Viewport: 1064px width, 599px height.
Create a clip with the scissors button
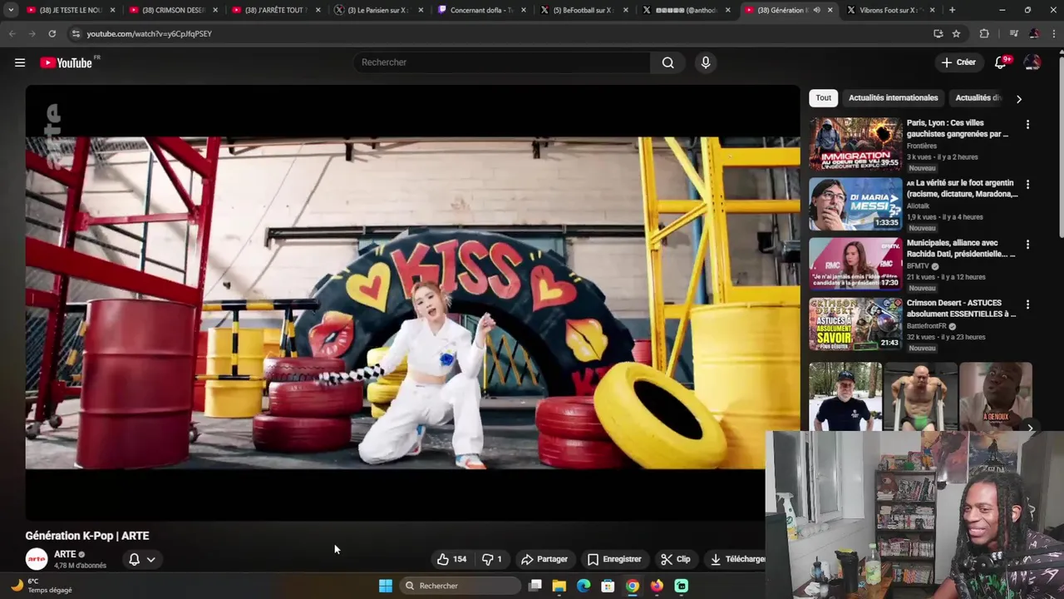pos(676,559)
